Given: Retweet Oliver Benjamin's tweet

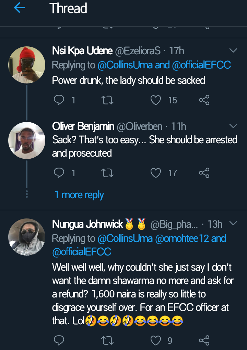Looking at the screenshot, I should pyautogui.click(x=108, y=173).
